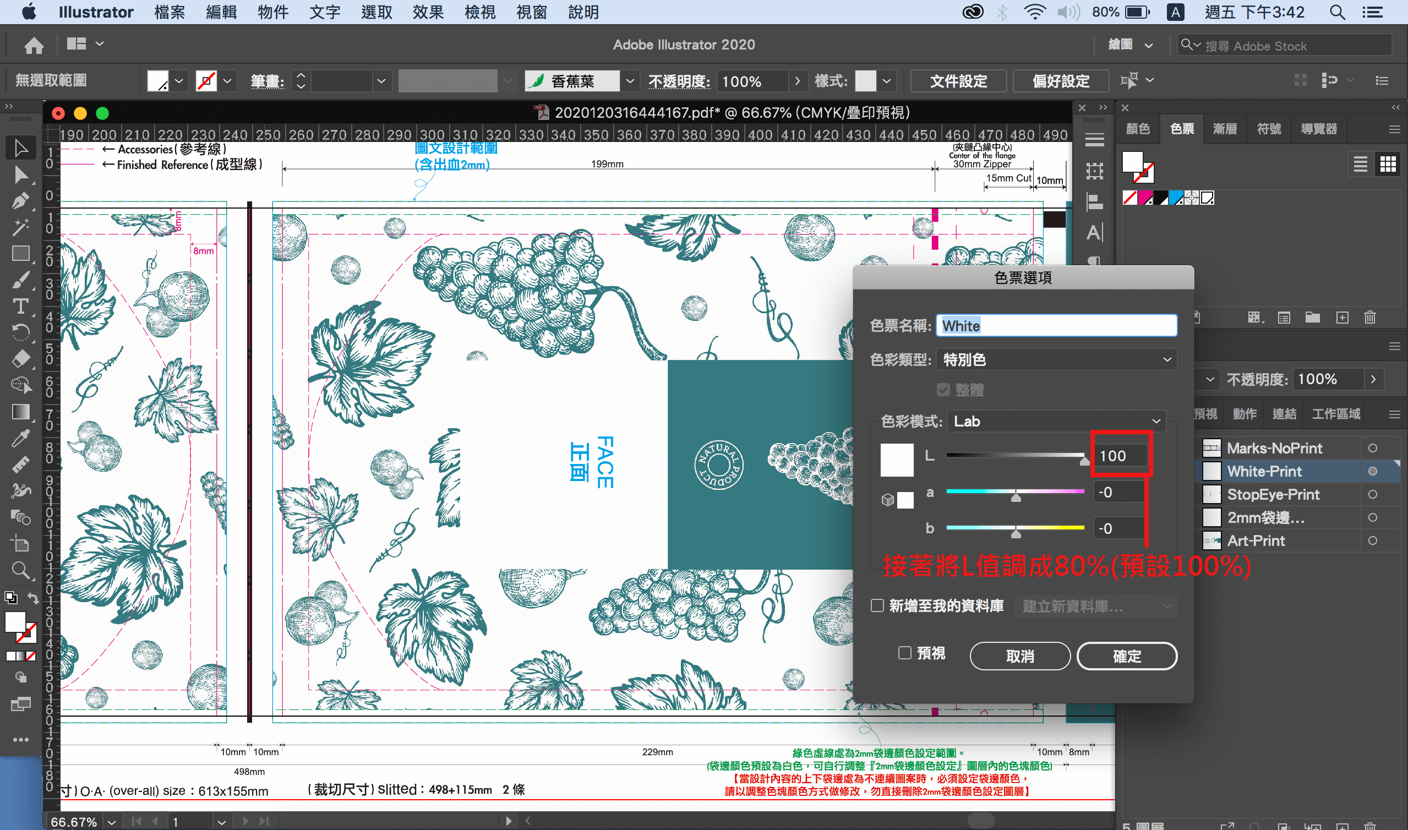Viewport: 1408px width, 830px height.
Task: Choose the Zoom tool magnifier
Action: click(21, 570)
